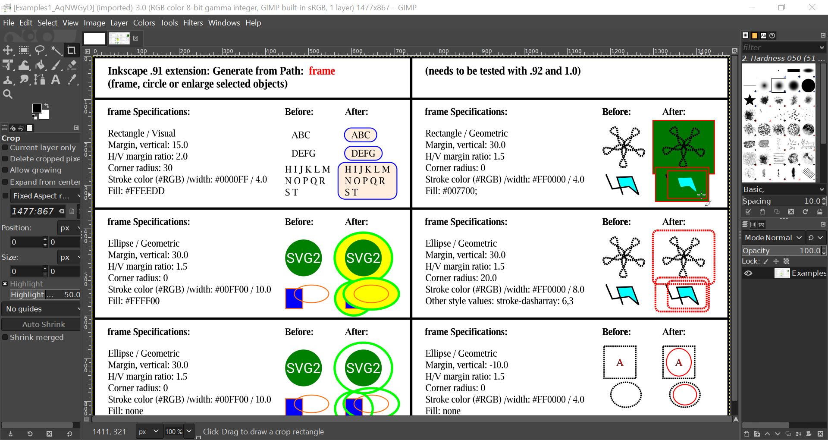This screenshot has height=440, width=828.
Task: Open brush as image
Action: [819, 212]
